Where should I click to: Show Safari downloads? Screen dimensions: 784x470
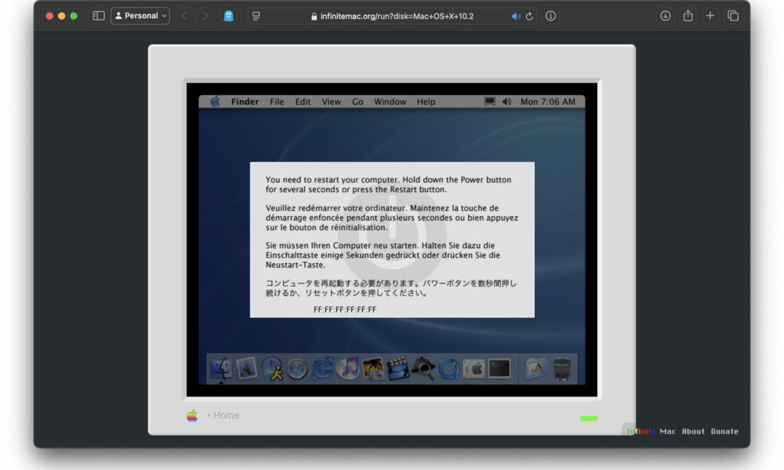[665, 16]
